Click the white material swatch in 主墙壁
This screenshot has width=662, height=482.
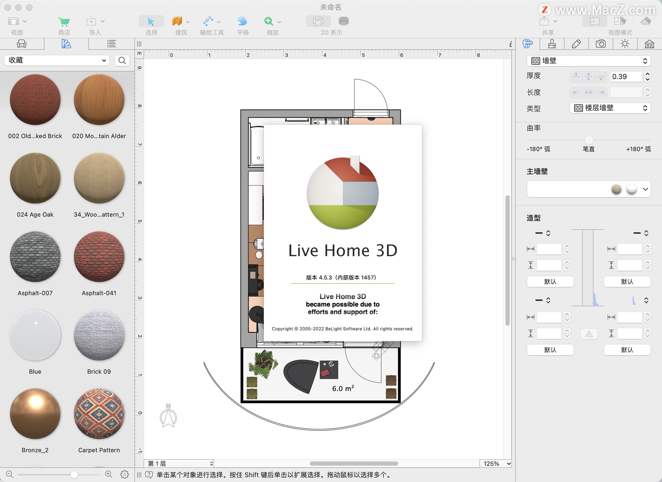coord(631,189)
